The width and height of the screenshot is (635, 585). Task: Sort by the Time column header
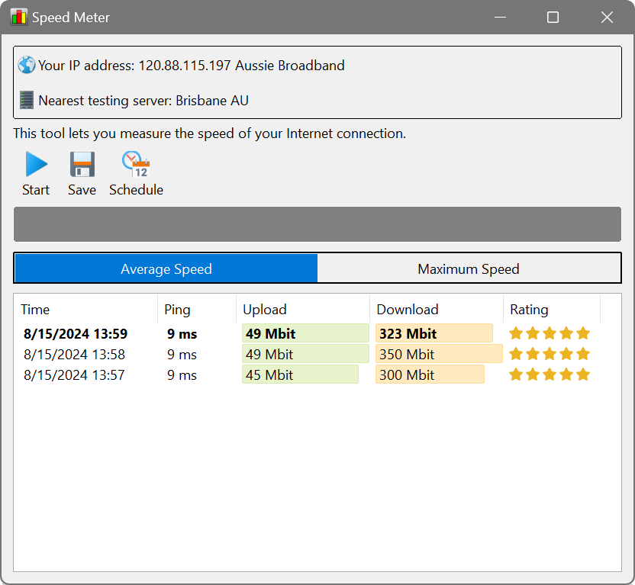click(x=85, y=310)
